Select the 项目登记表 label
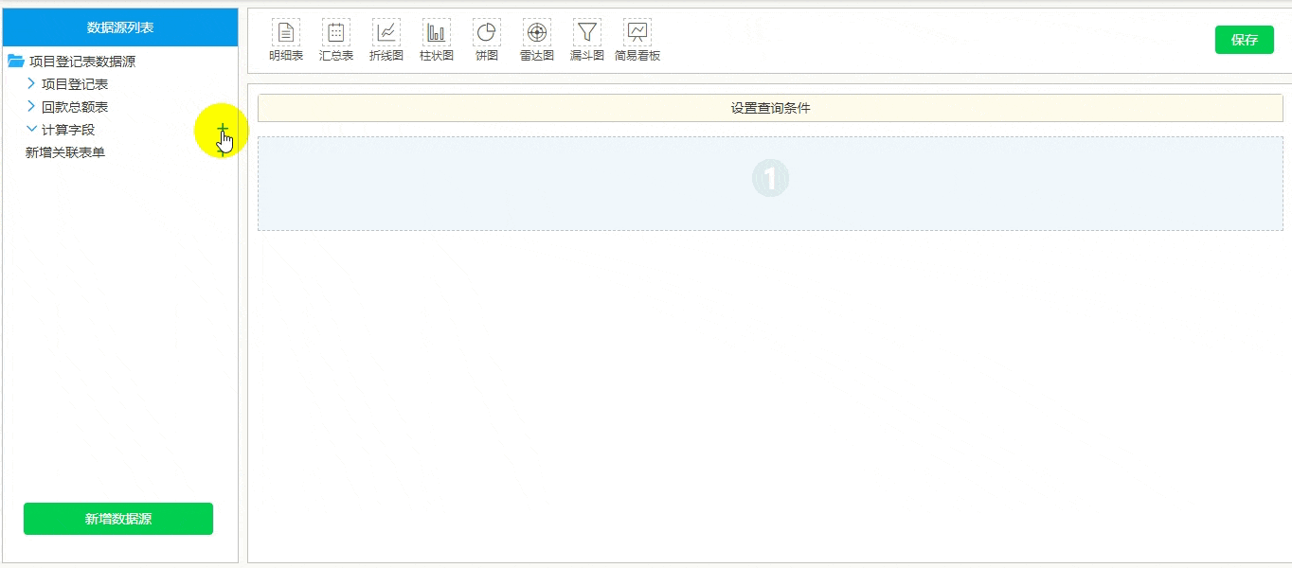1292x568 pixels. pos(75,84)
